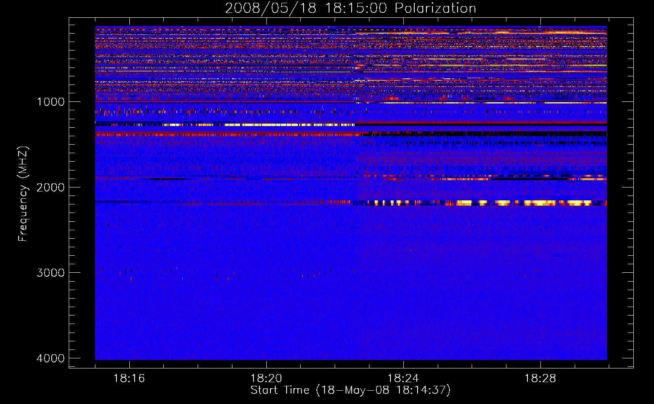Click the 18:28 time tick label

540,379
